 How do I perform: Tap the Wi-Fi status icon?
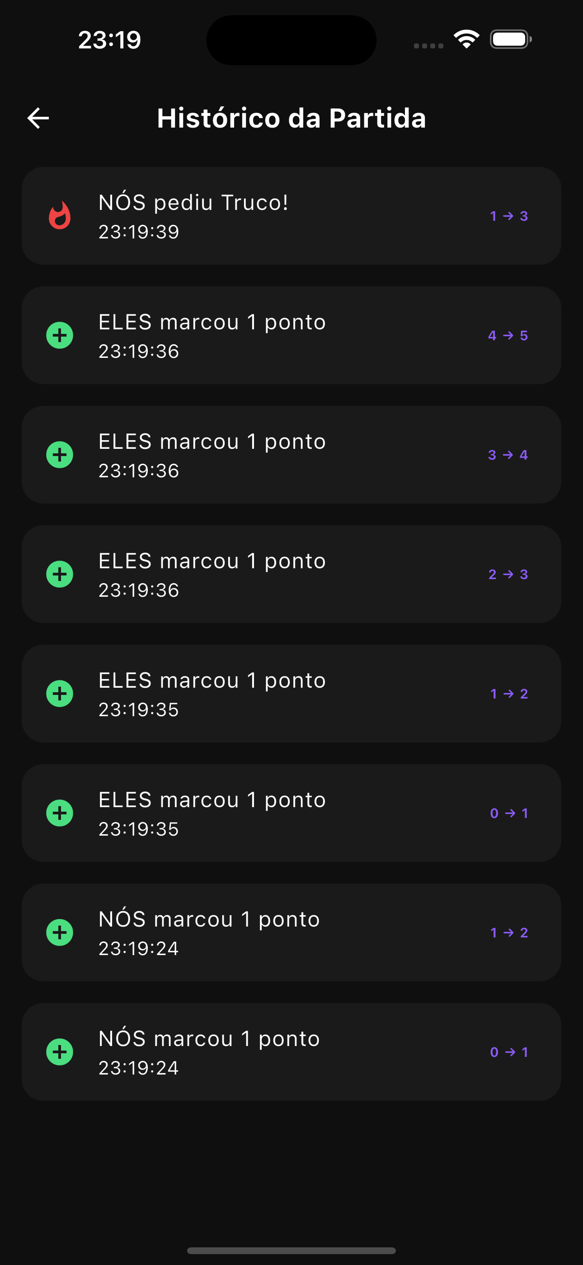click(466, 39)
